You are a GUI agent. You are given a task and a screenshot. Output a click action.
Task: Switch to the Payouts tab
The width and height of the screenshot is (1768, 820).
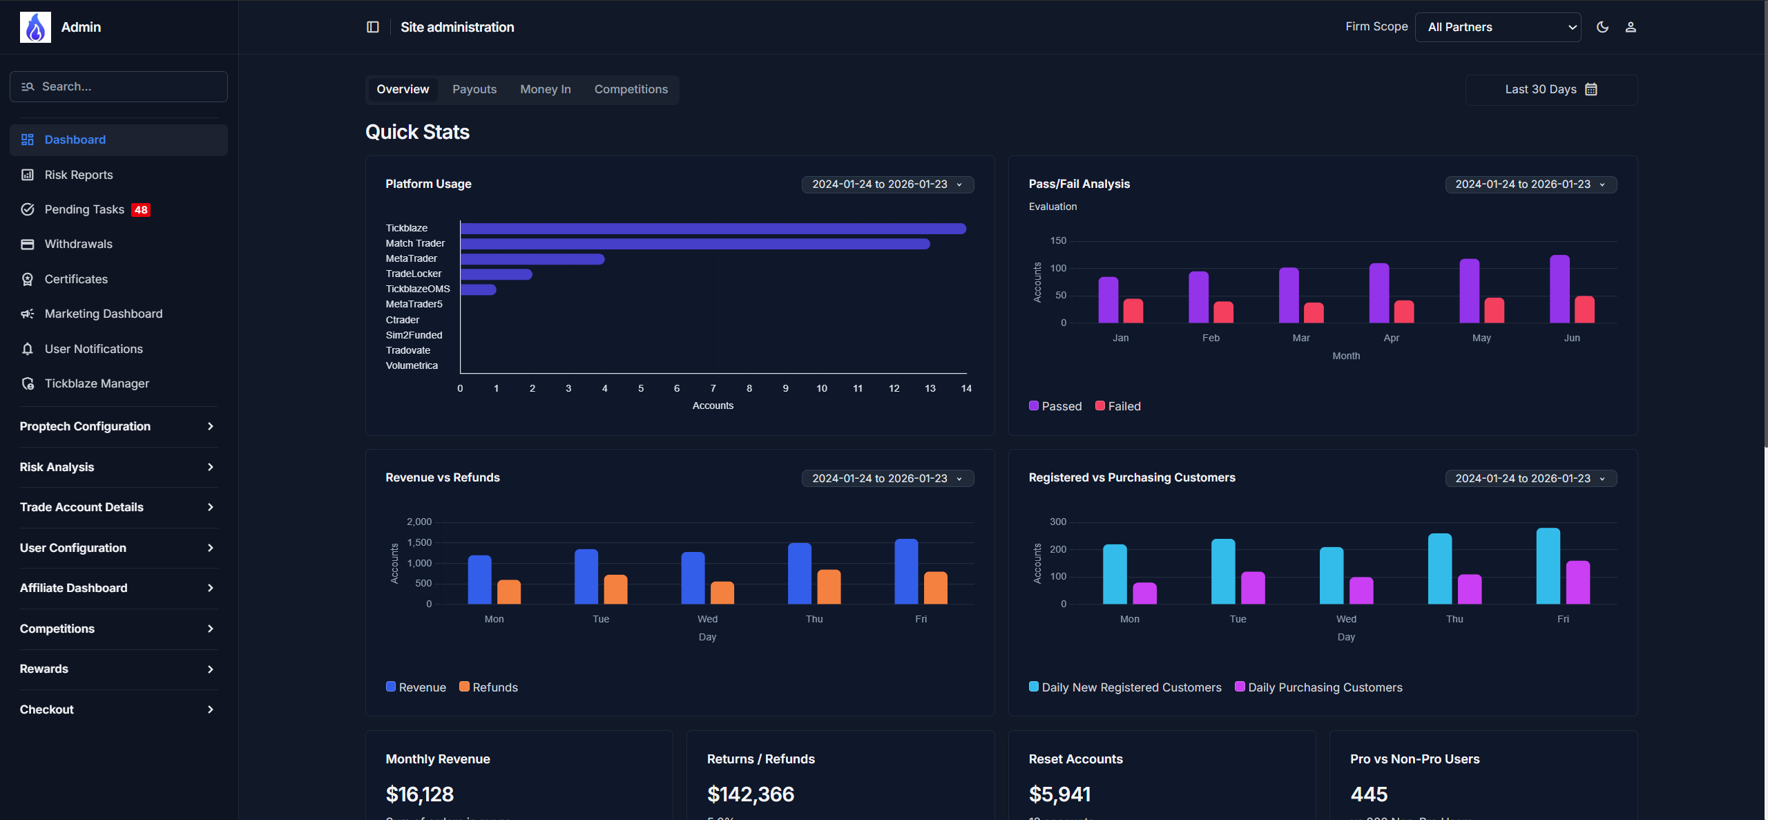474,89
